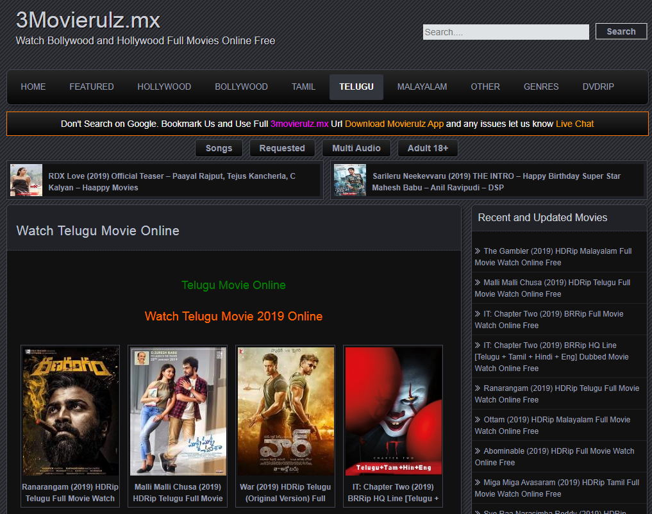The height and width of the screenshot is (514, 652).
Task: Follow the pink 3movierulz.mx link in banner
Action: [299, 124]
